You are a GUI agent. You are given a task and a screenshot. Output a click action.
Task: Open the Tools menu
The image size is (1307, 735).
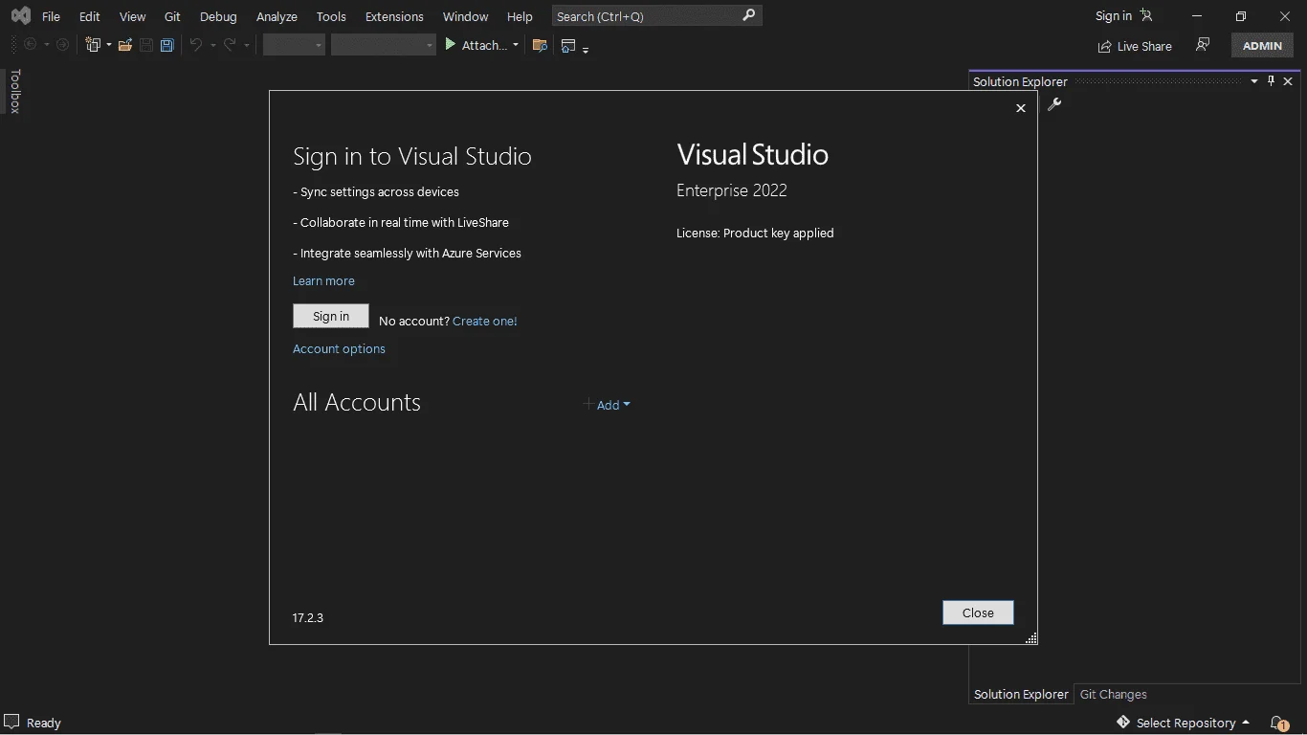click(331, 16)
